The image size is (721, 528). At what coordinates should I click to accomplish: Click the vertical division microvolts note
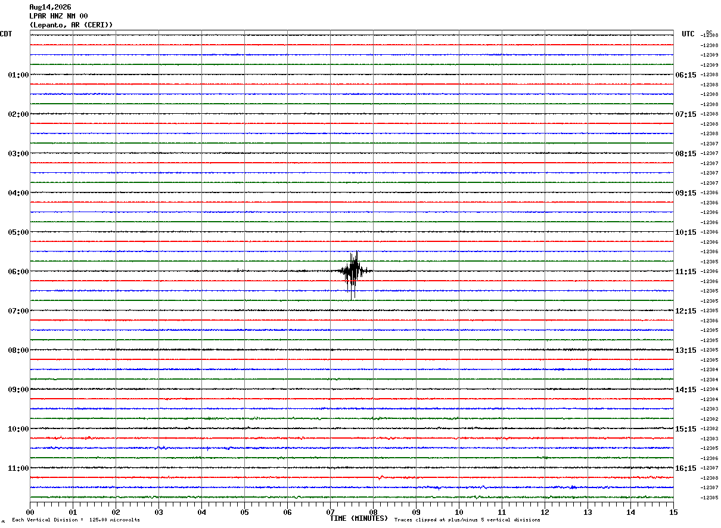coord(76,520)
